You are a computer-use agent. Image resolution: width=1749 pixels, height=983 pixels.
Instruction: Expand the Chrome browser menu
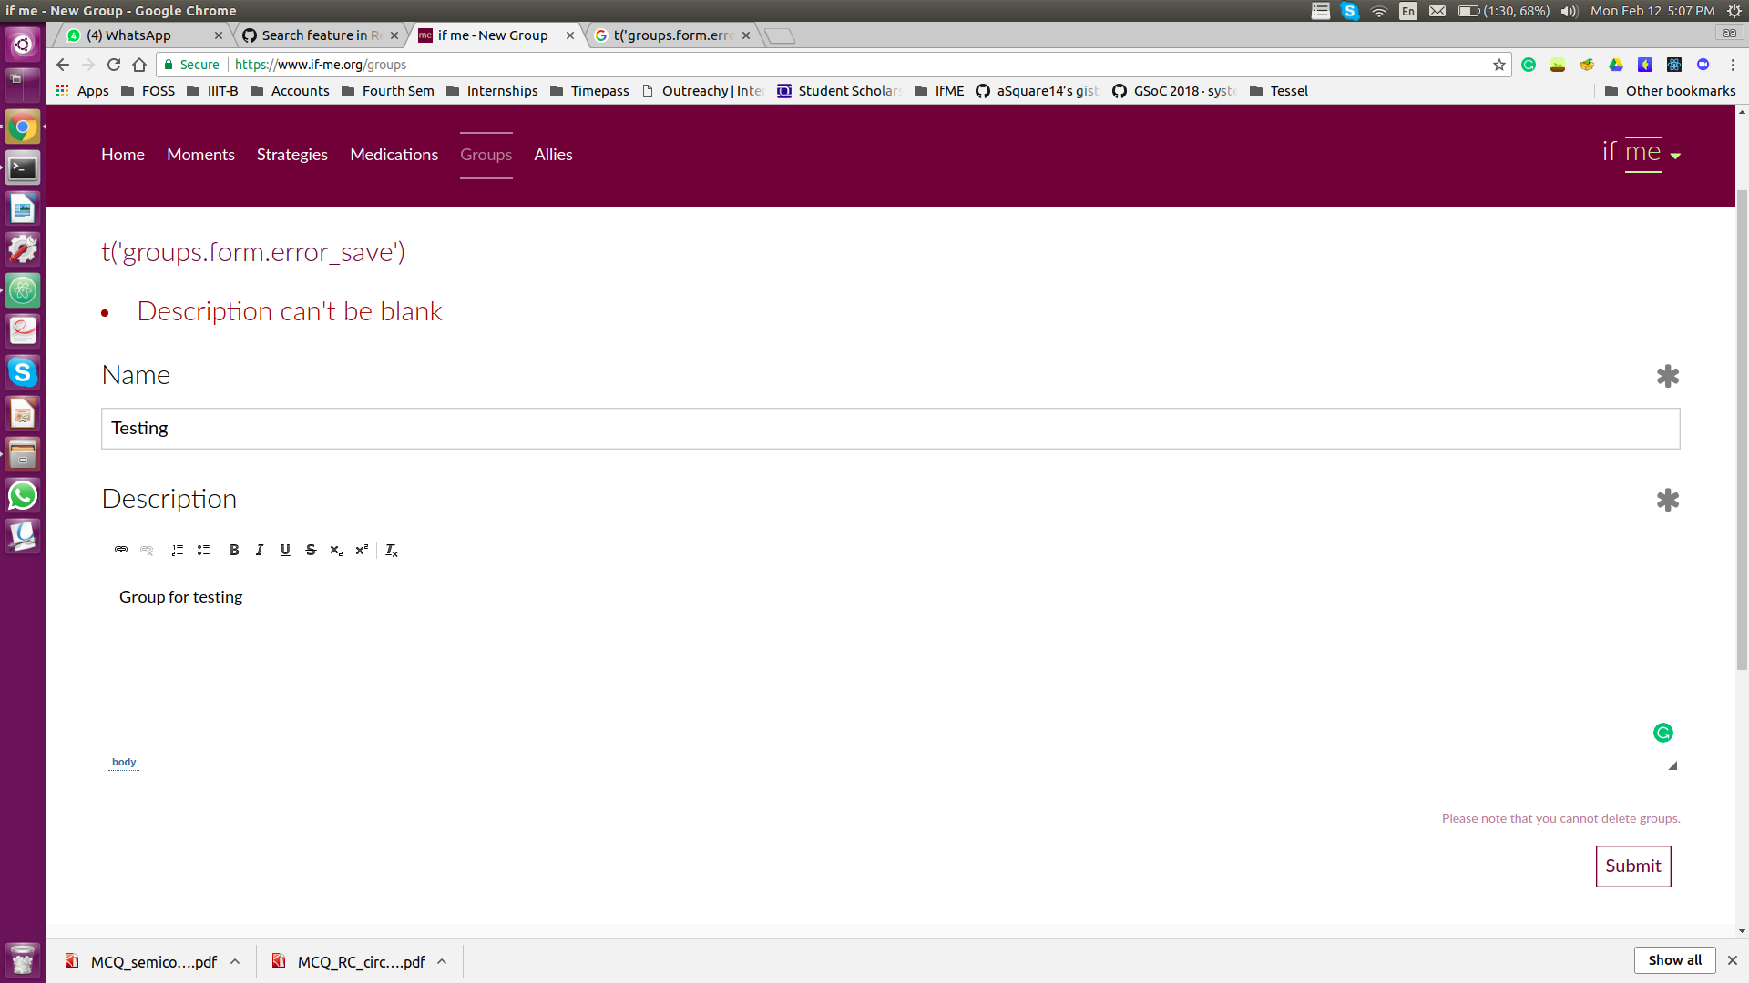(x=1733, y=65)
